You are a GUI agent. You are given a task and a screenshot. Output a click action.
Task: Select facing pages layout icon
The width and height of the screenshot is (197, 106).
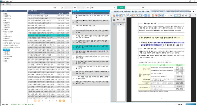(180, 15)
